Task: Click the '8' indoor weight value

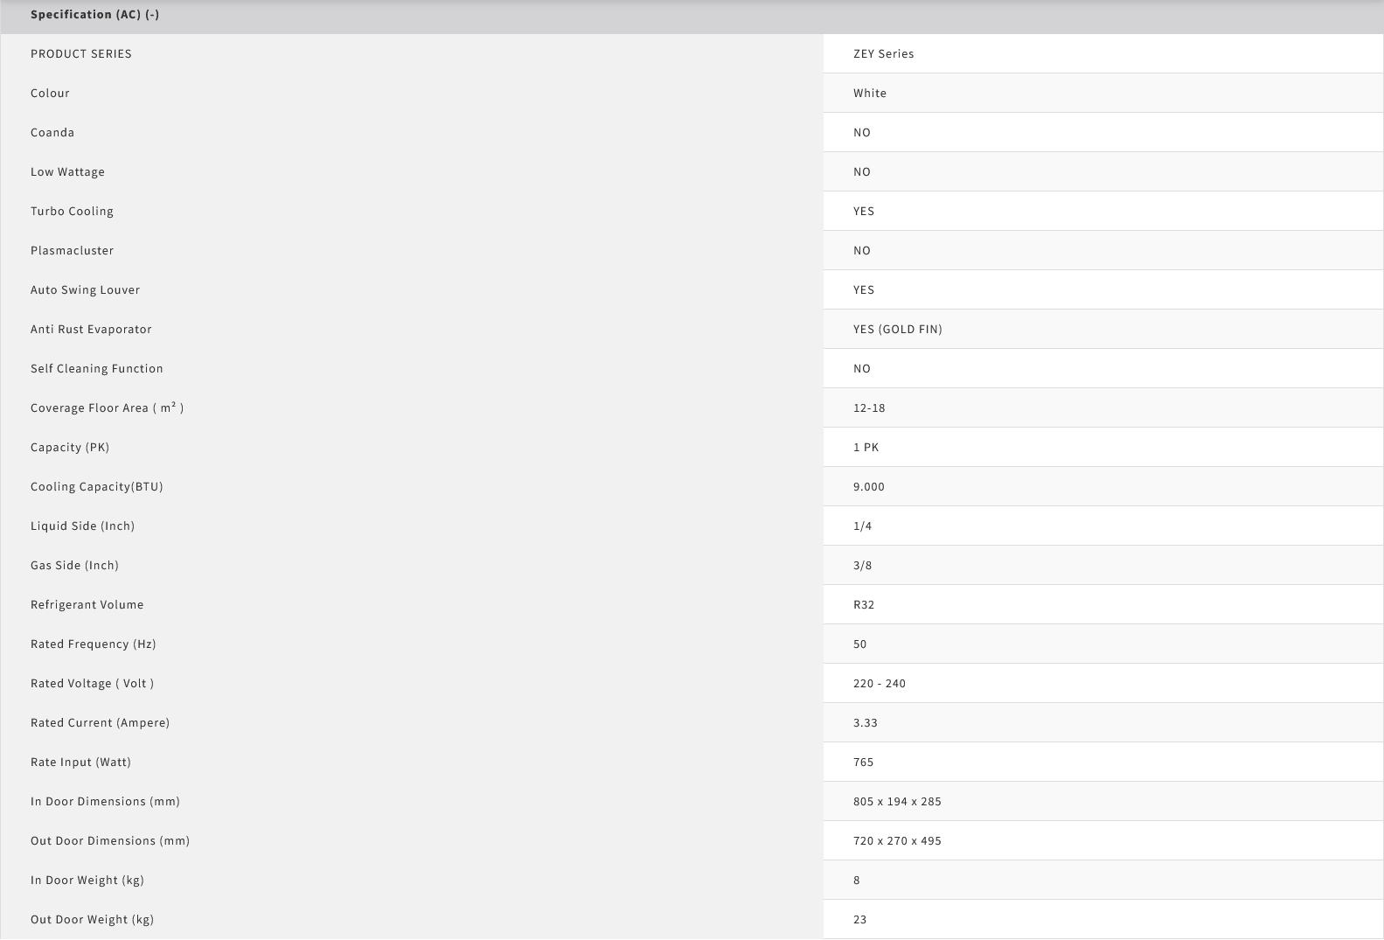Action: tap(857, 880)
